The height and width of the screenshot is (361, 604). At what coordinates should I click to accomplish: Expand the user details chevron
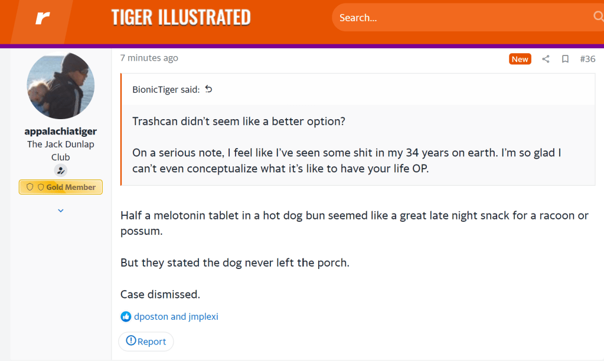pyautogui.click(x=61, y=211)
